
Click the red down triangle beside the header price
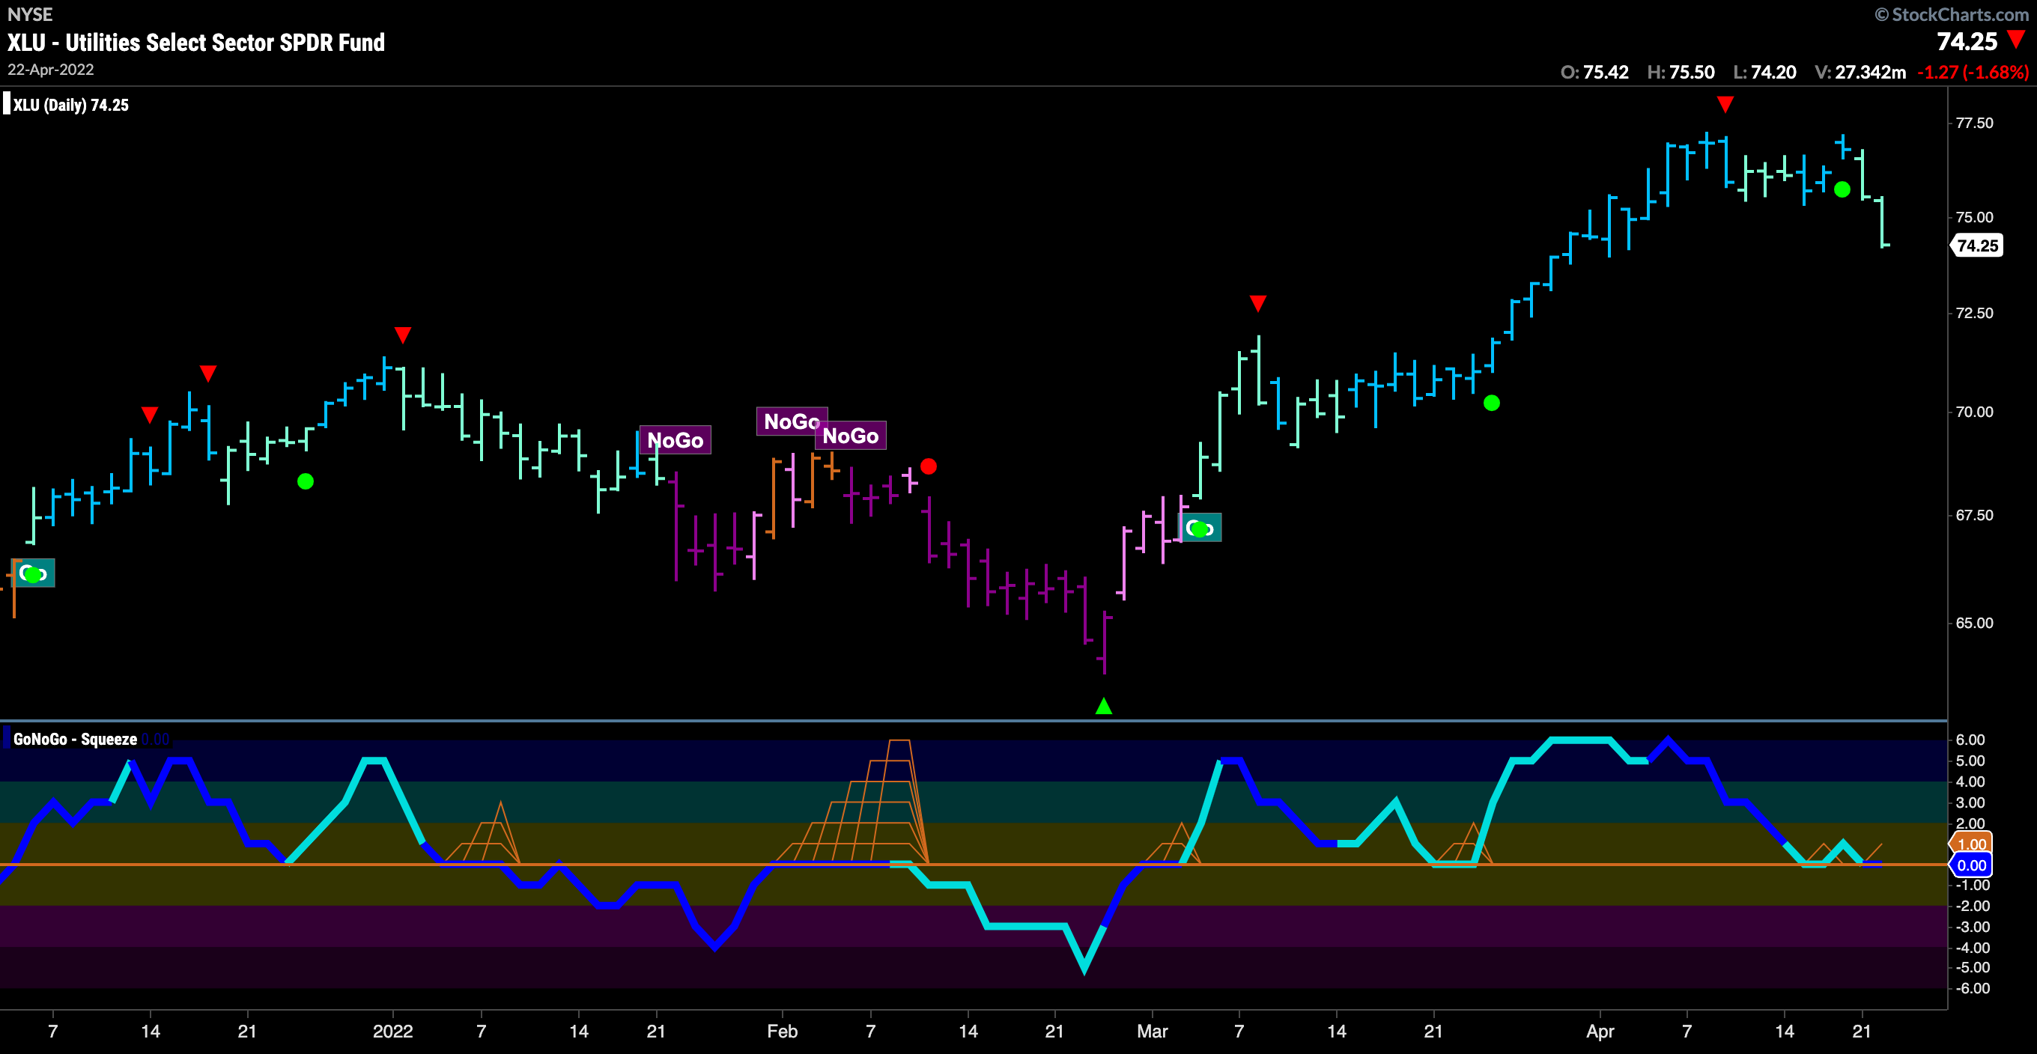[x=2017, y=39]
